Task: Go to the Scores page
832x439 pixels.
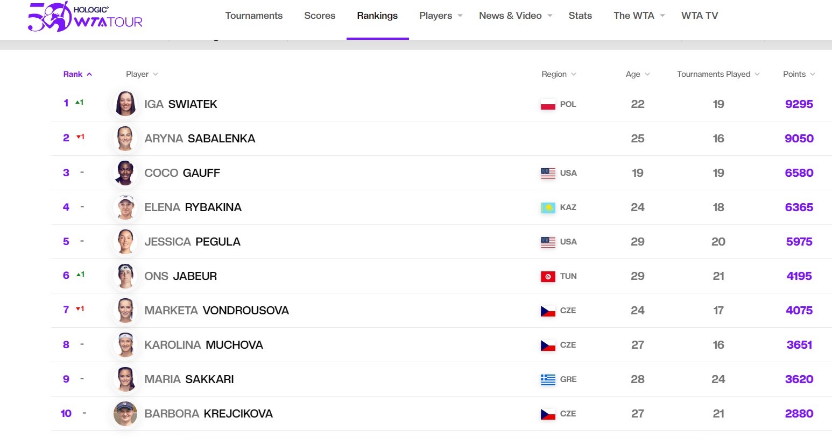Action: coord(320,16)
